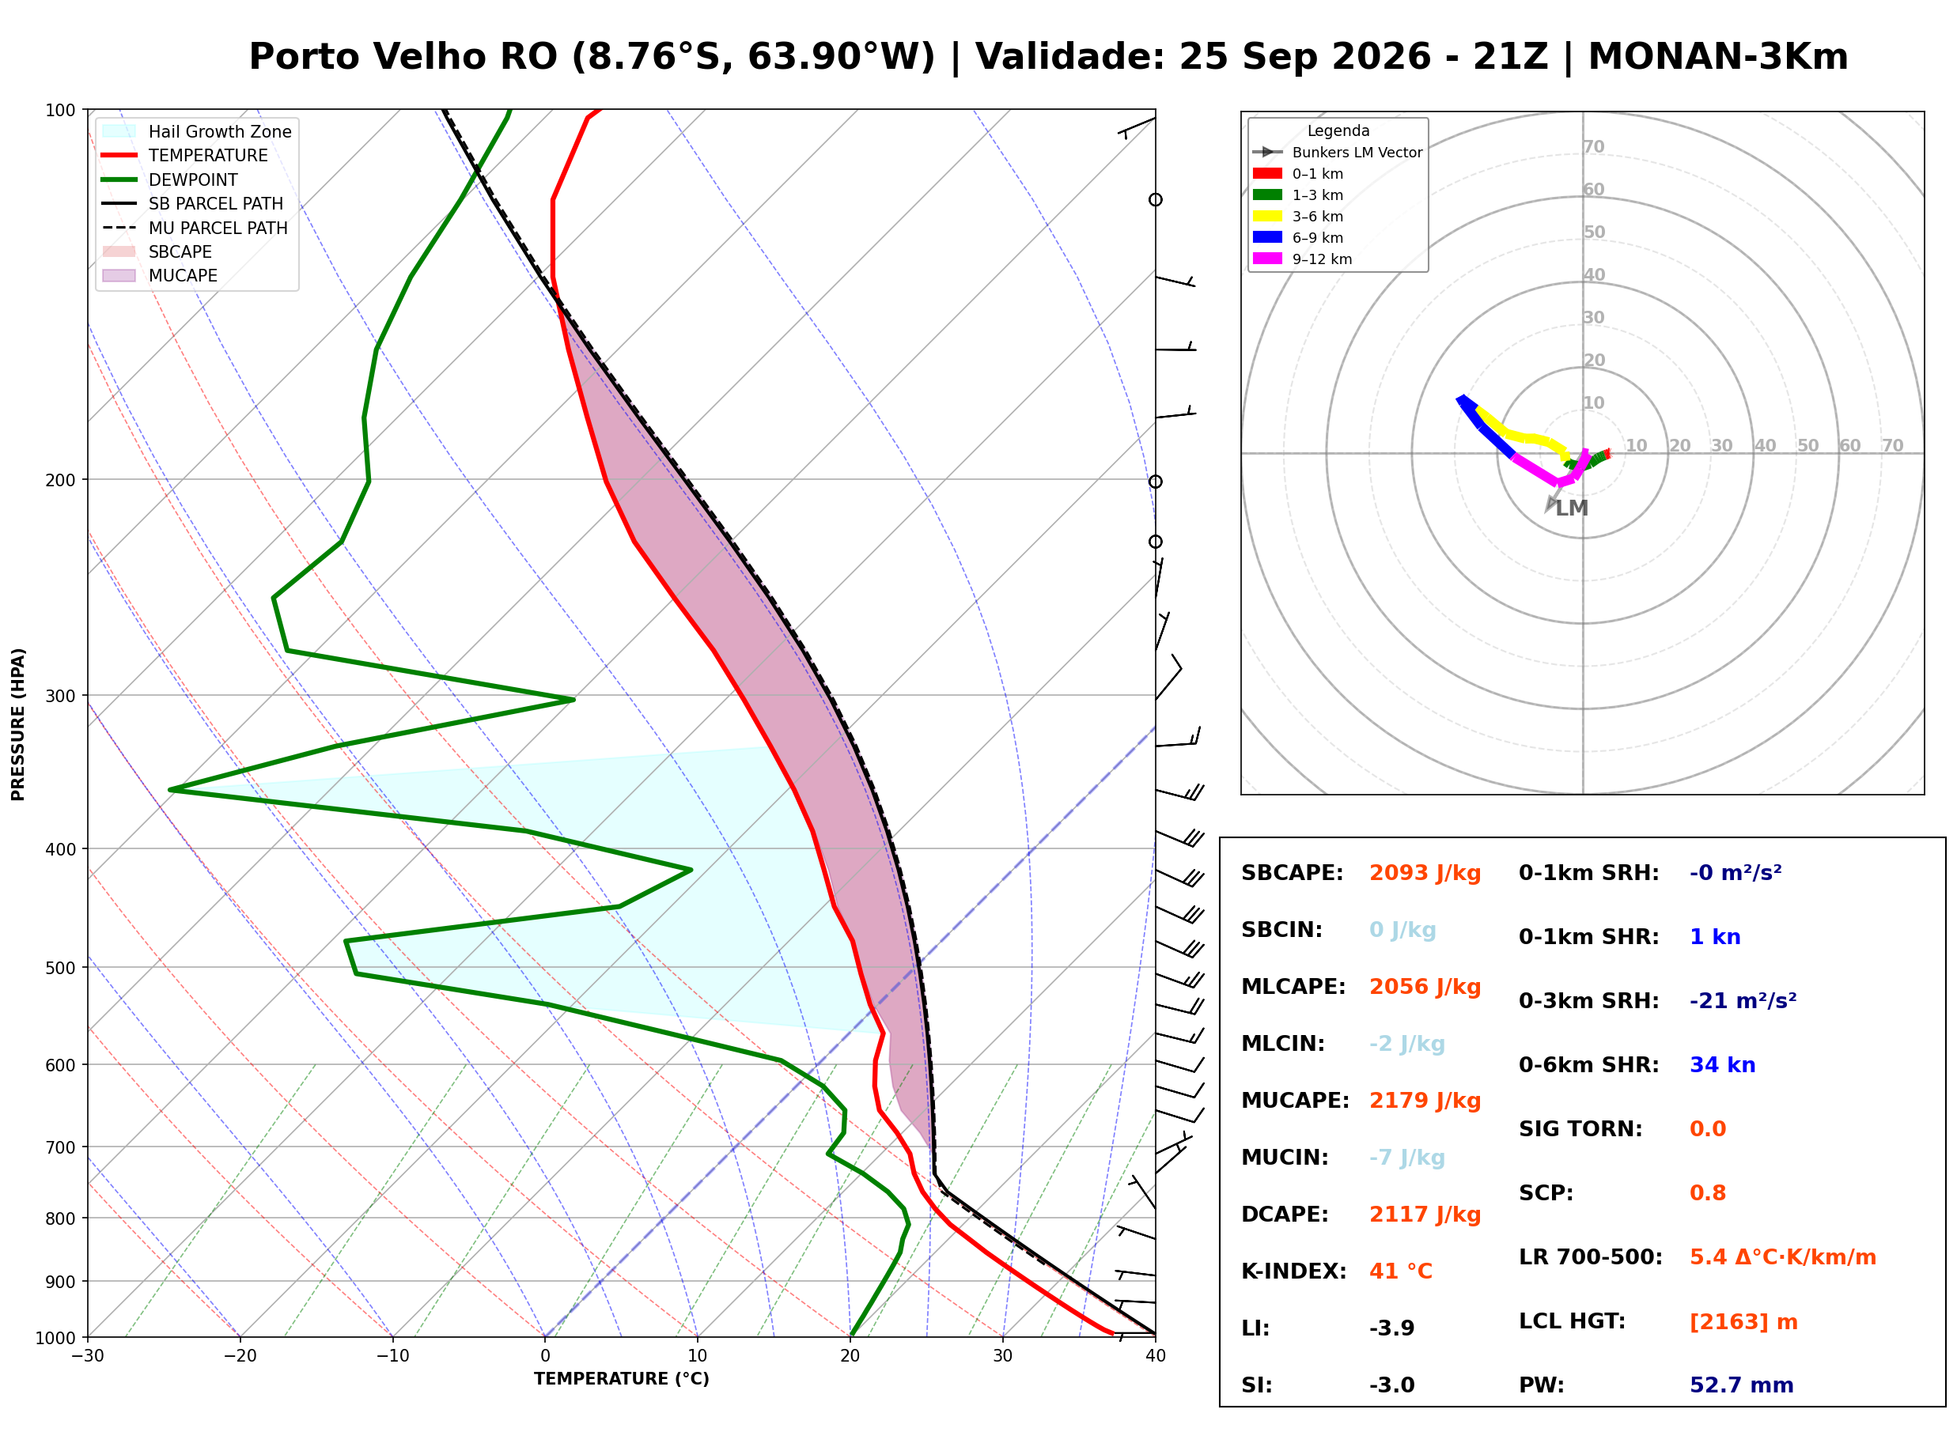Click the LM marker on the hodograph

coord(1571,508)
